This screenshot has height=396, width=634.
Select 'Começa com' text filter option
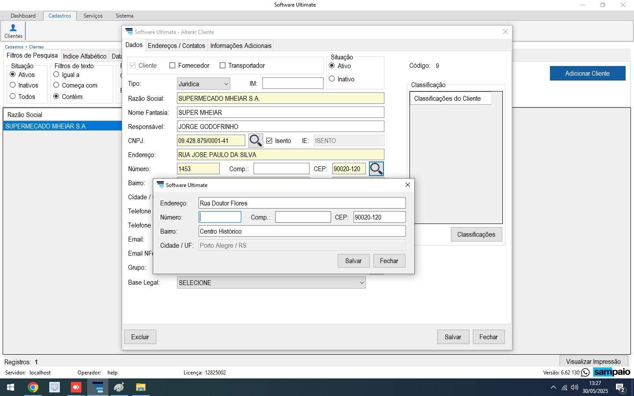pyautogui.click(x=56, y=85)
